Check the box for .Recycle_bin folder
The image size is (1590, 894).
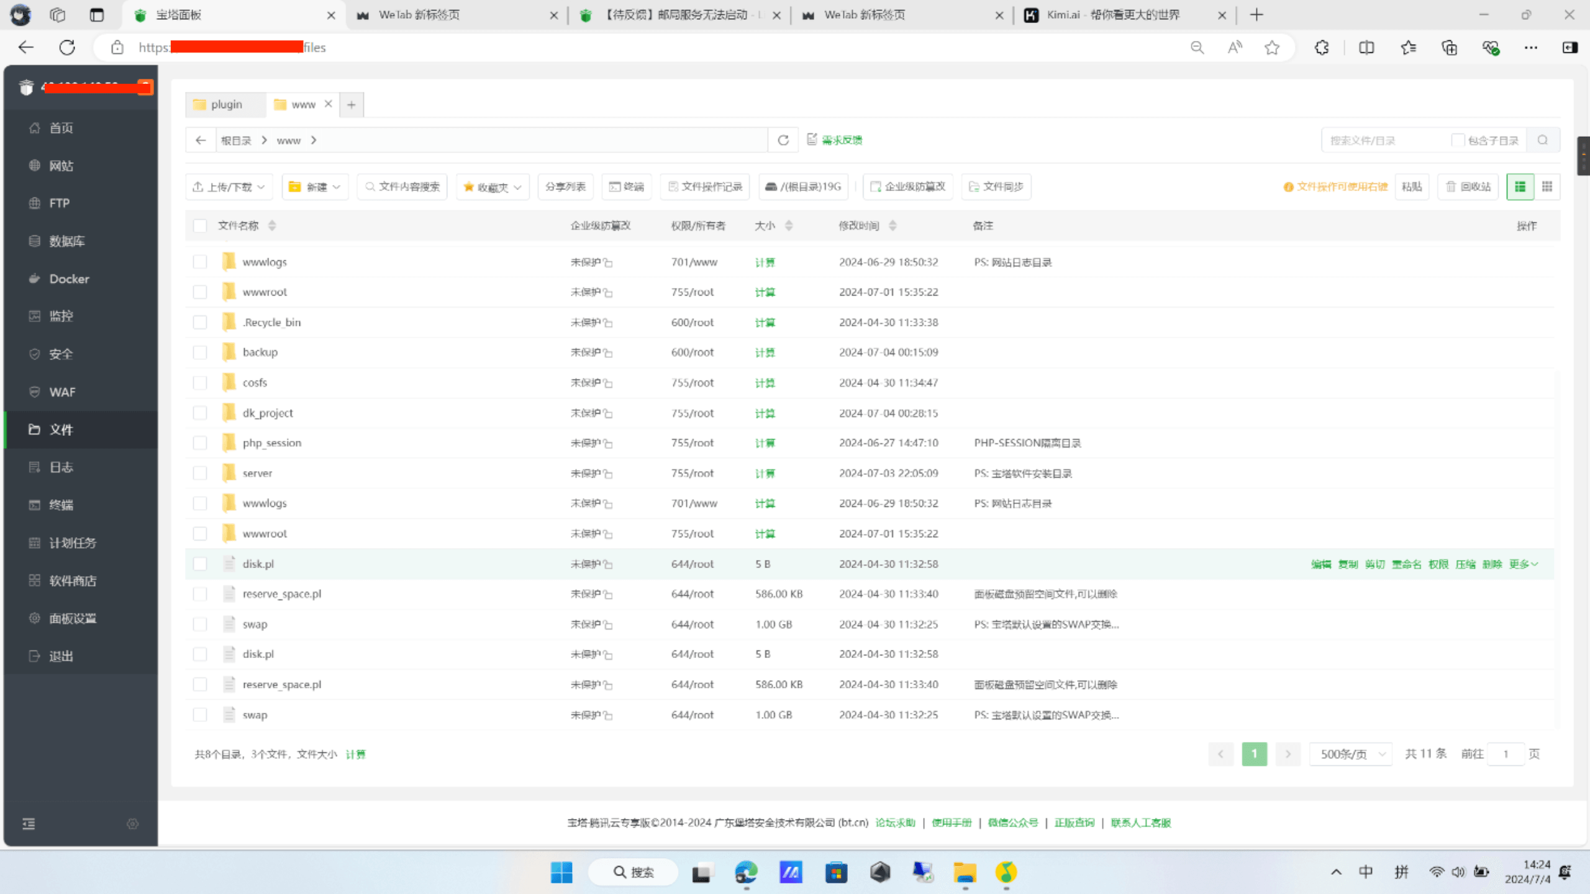click(x=199, y=322)
